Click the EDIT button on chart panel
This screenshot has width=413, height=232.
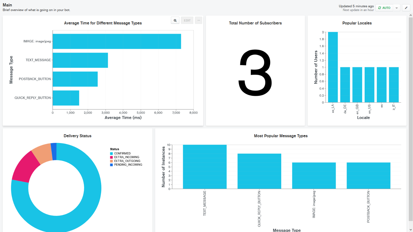[187, 20]
